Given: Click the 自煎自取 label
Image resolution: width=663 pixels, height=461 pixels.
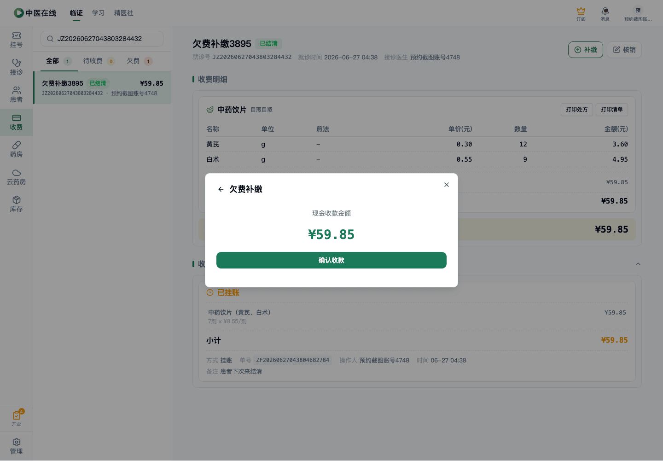Looking at the screenshot, I should point(262,110).
